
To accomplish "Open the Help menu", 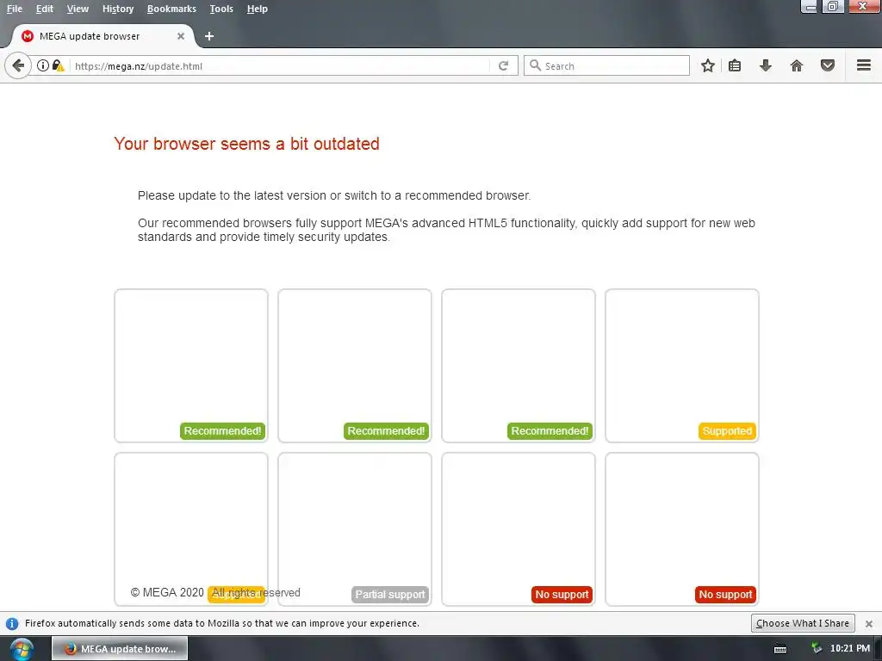I will 257,9.
